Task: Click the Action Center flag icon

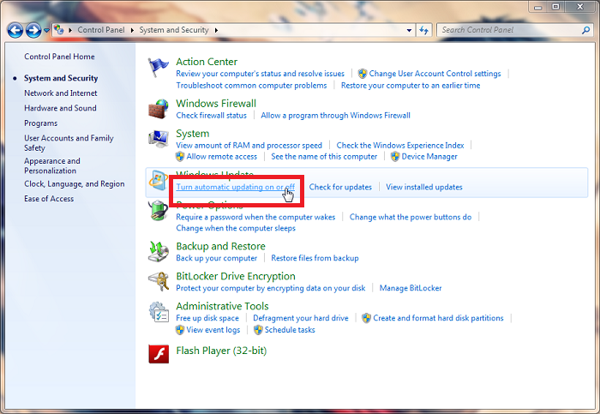Action: 158,67
